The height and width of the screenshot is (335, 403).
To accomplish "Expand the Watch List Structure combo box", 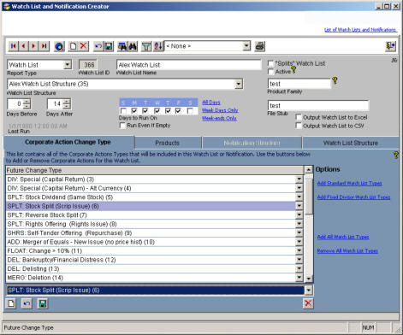I will coord(239,84).
